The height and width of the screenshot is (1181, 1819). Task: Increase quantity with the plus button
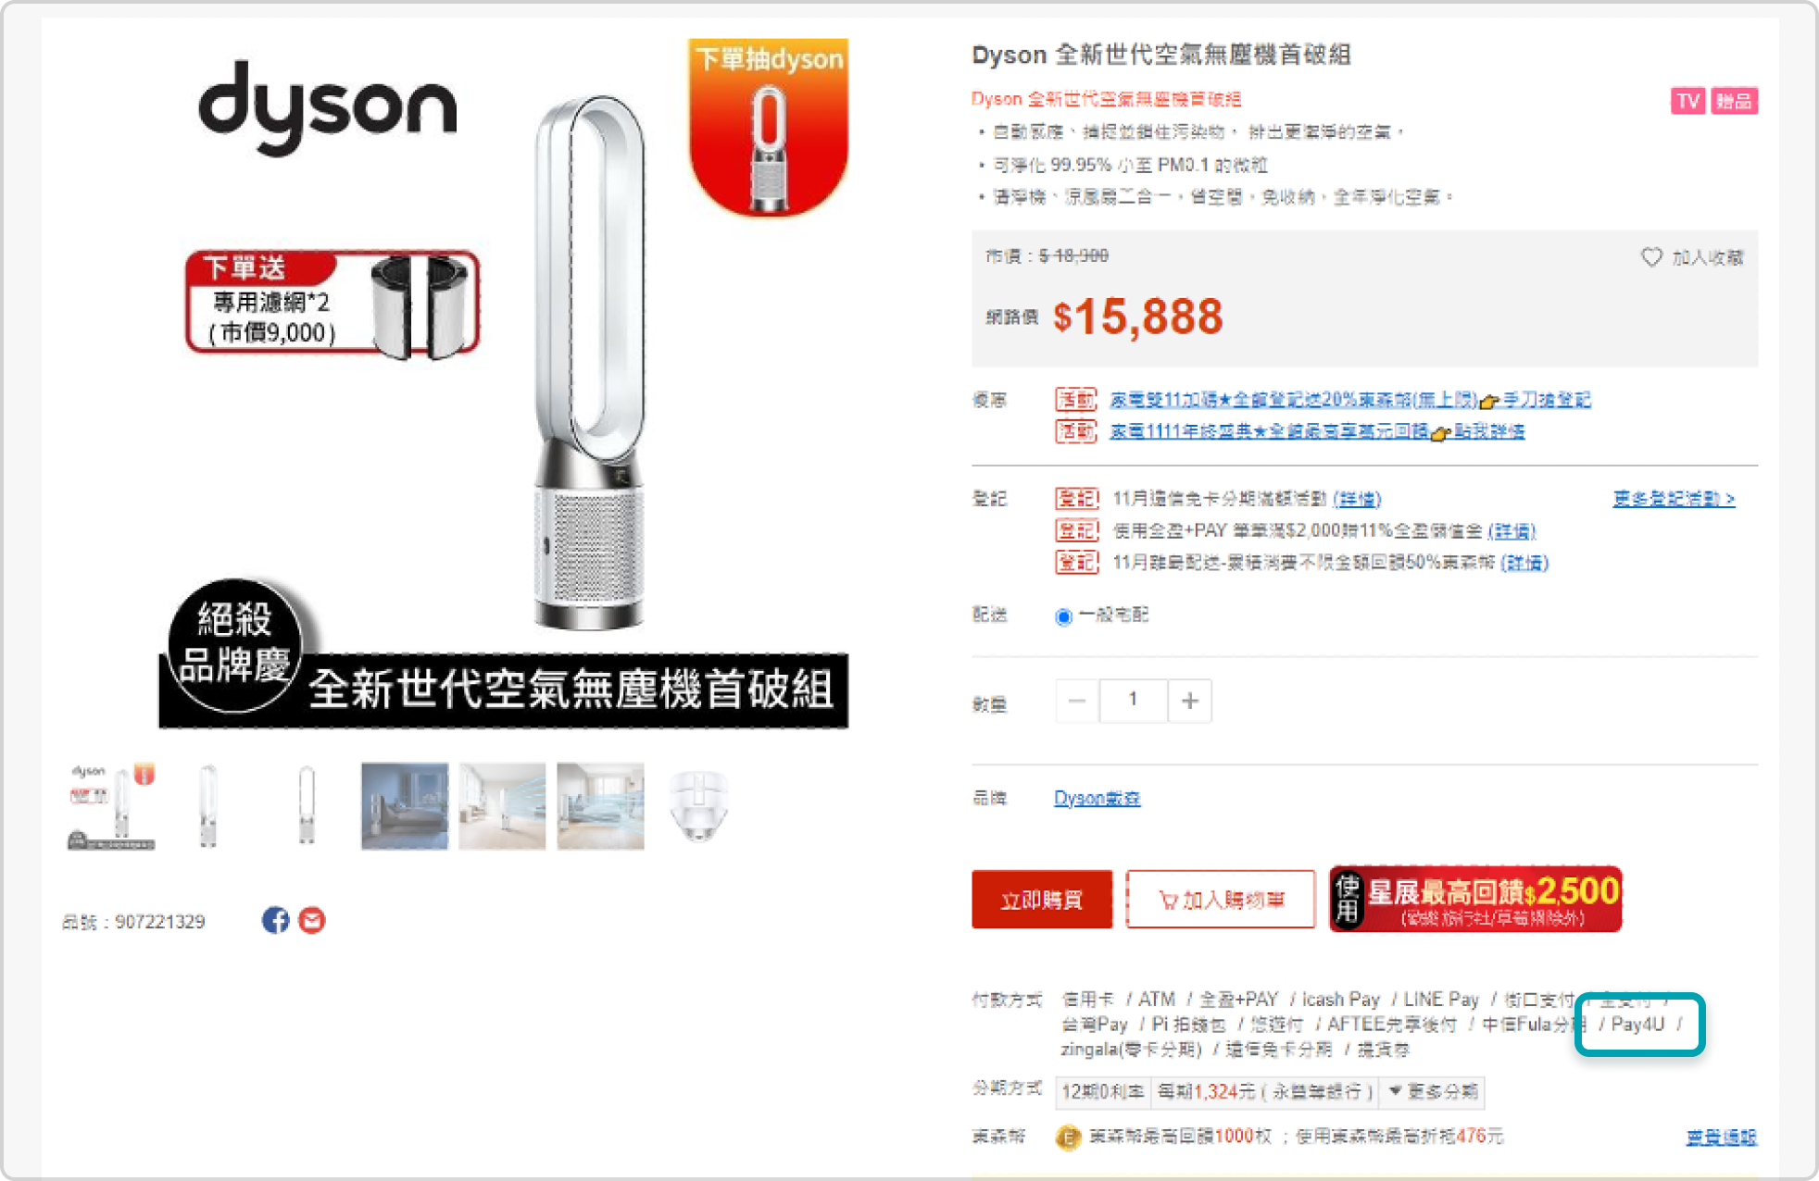coord(1190,701)
